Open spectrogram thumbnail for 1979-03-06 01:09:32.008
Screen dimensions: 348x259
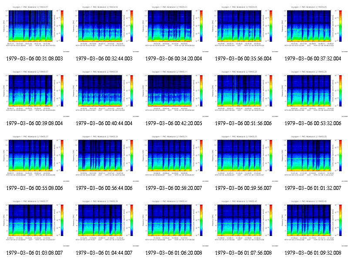tap(313, 223)
